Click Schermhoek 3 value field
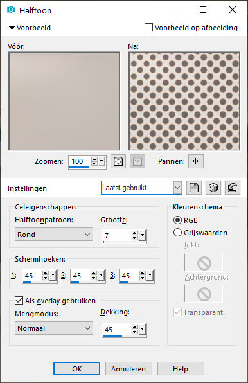 click(129, 276)
